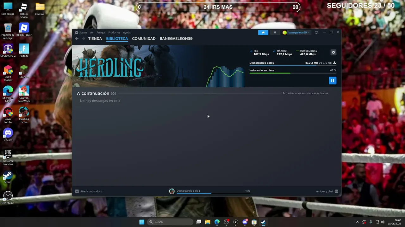This screenshot has width=405, height=227.
Task: Open the Steam notifications bell
Action: click(275, 32)
